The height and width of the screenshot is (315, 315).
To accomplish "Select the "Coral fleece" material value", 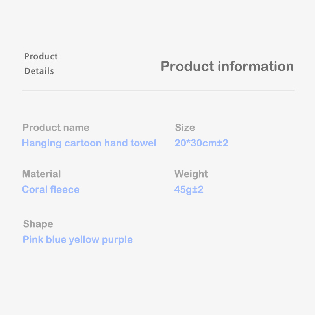I will [x=51, y=189].
